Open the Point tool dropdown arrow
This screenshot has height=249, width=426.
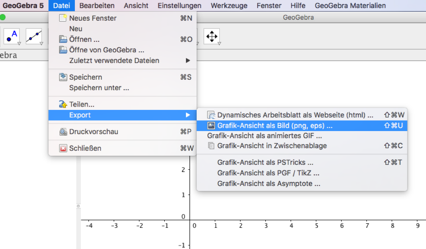point(19,43)
